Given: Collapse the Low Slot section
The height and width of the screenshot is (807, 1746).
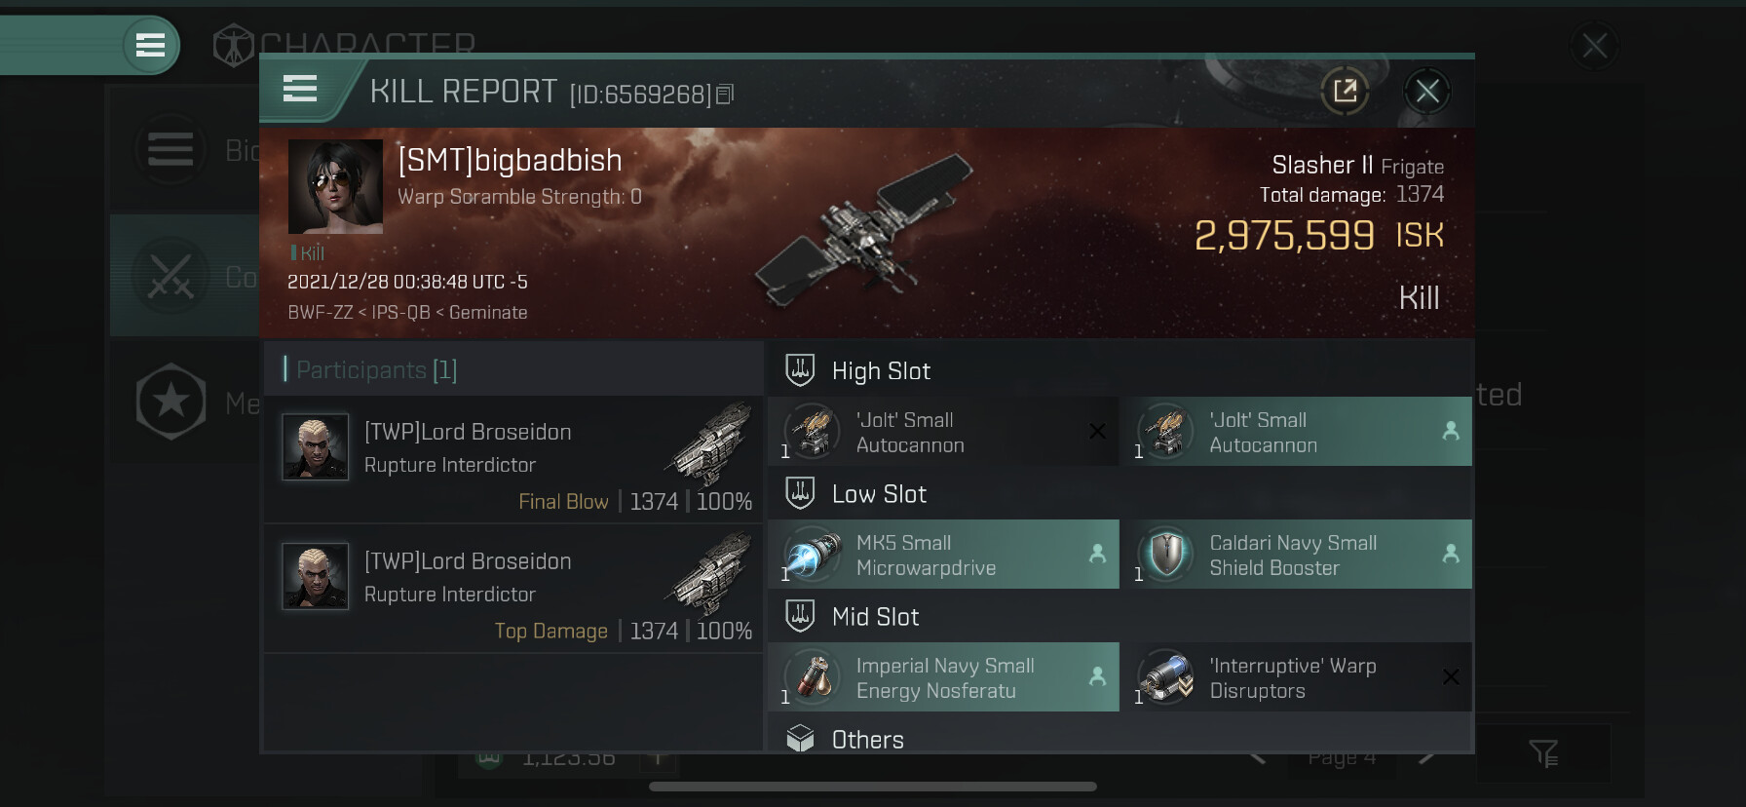Looking at the screenshot, I should pos(1120,494).
